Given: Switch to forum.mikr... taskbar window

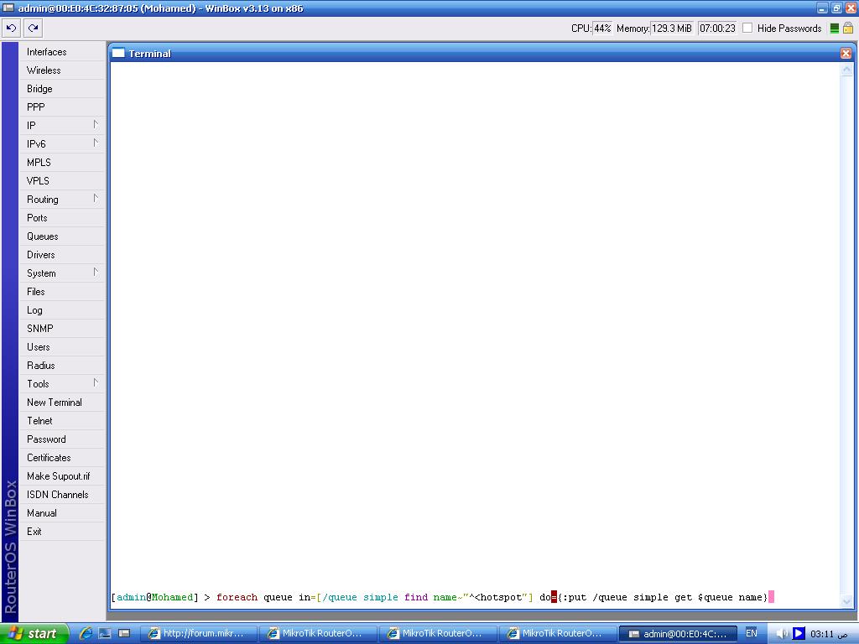Looking at the screenshot, I should coord(198,634).
